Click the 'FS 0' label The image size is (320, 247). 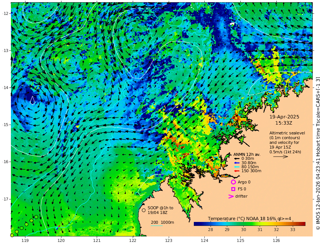click(242, 189)
